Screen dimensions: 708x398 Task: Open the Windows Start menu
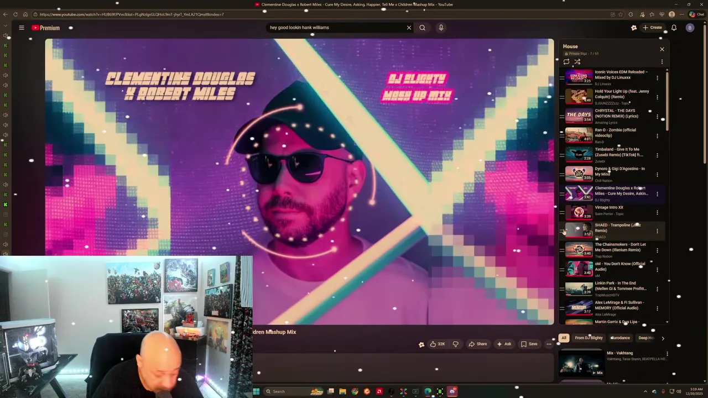[256, 391]
